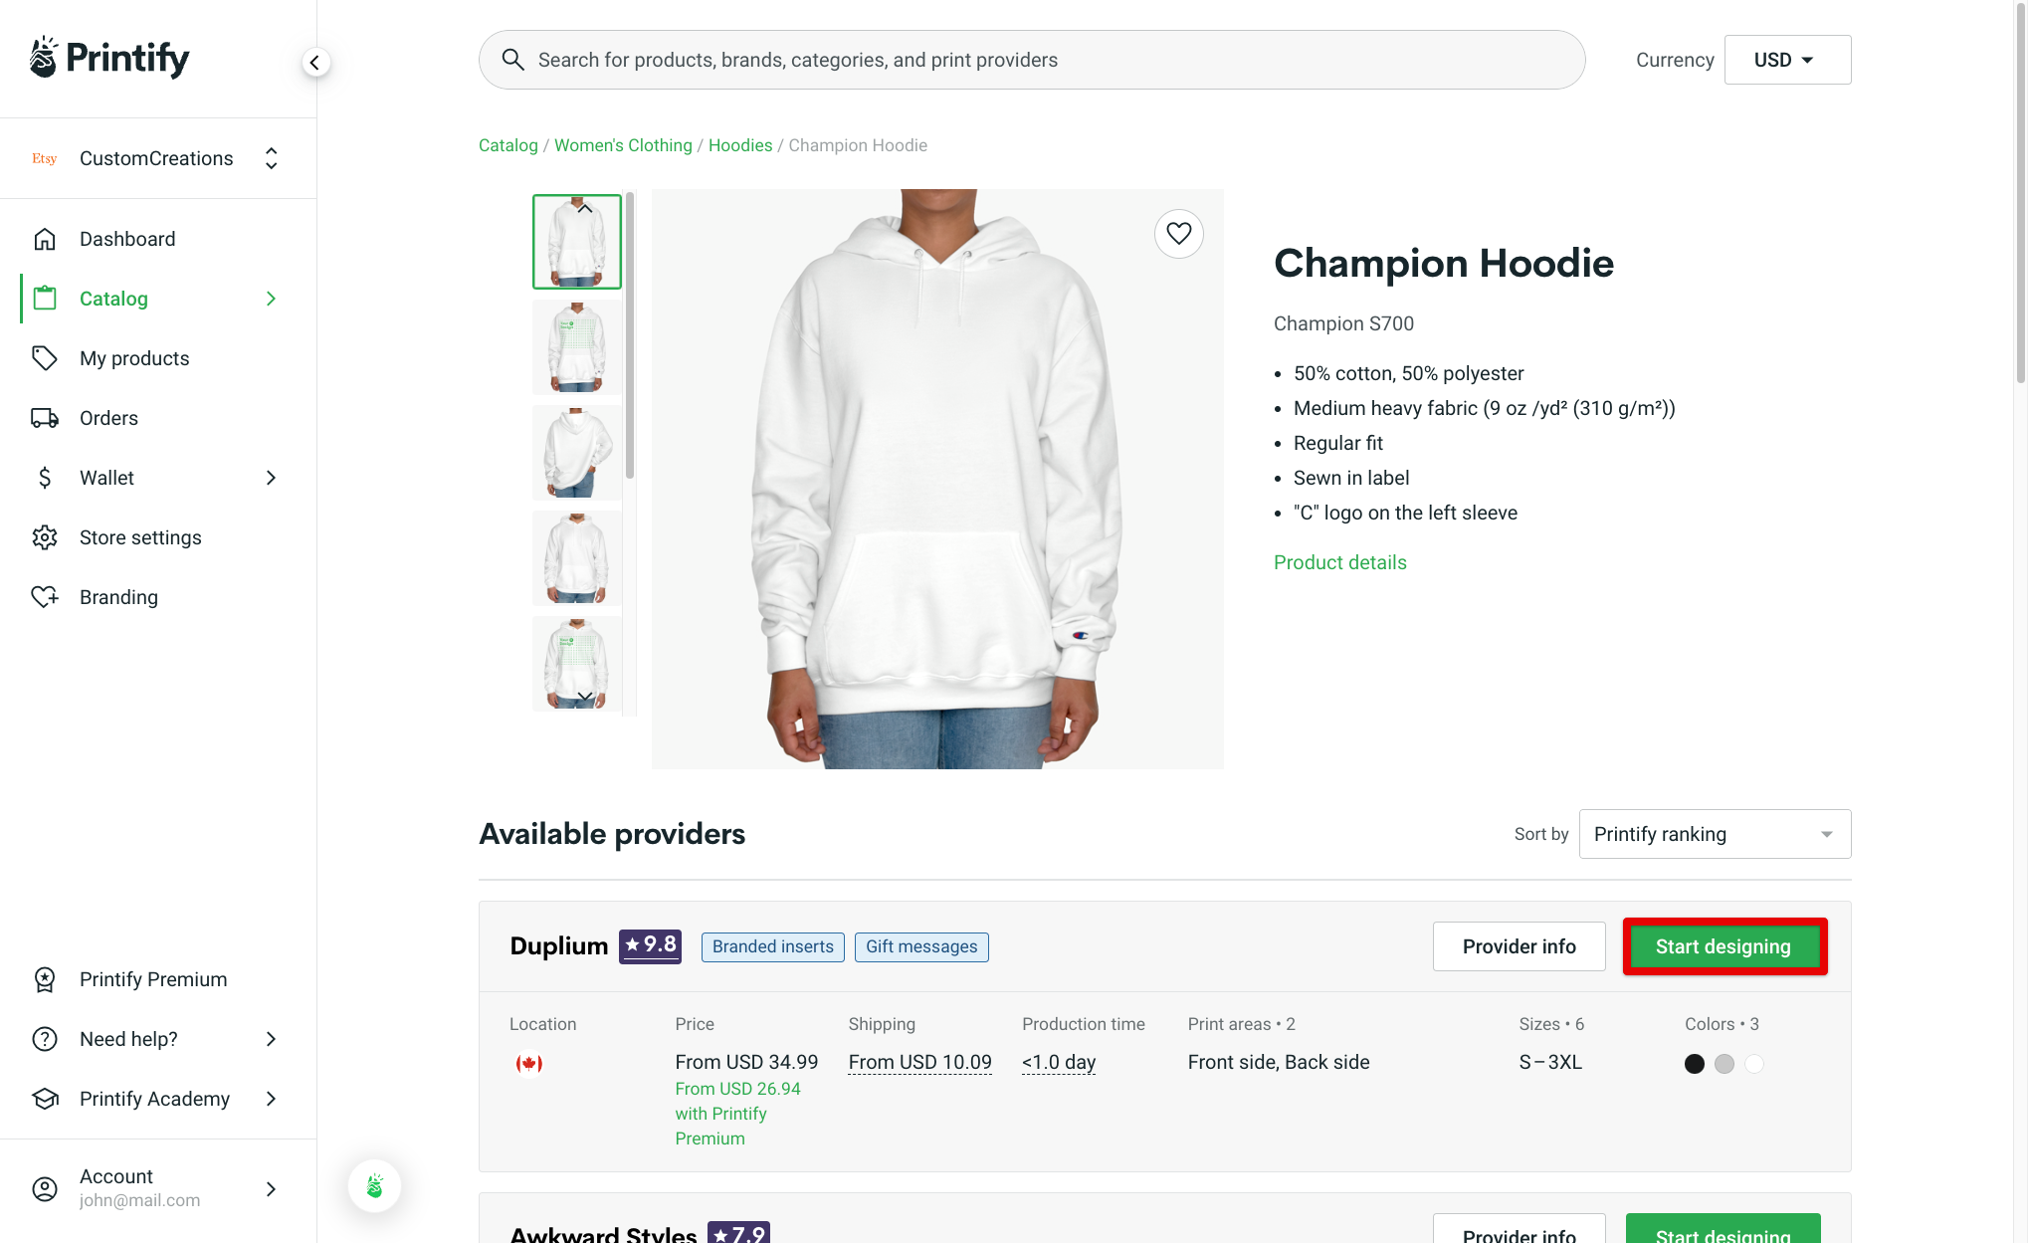Open the USD currency dropdown
This screenshot has height=1243, width=2028.
pos(1786,59)
